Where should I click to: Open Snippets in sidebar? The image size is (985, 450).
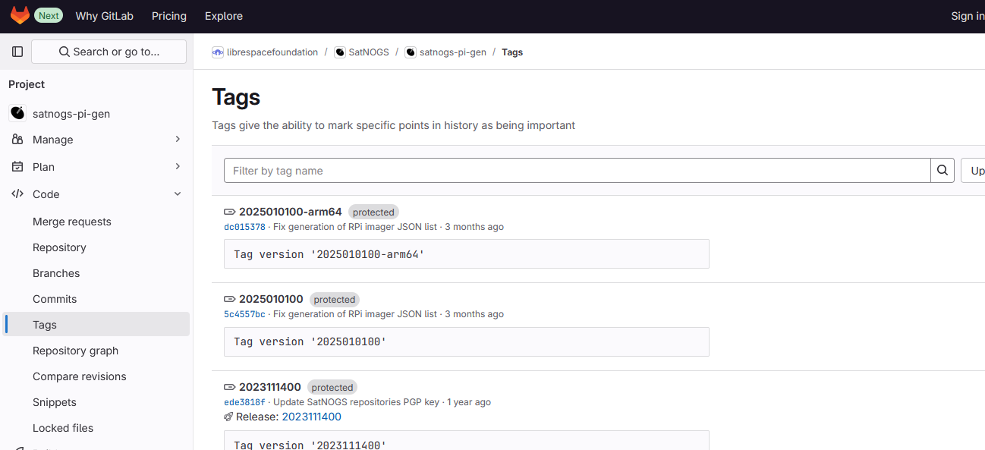point(55,402)
